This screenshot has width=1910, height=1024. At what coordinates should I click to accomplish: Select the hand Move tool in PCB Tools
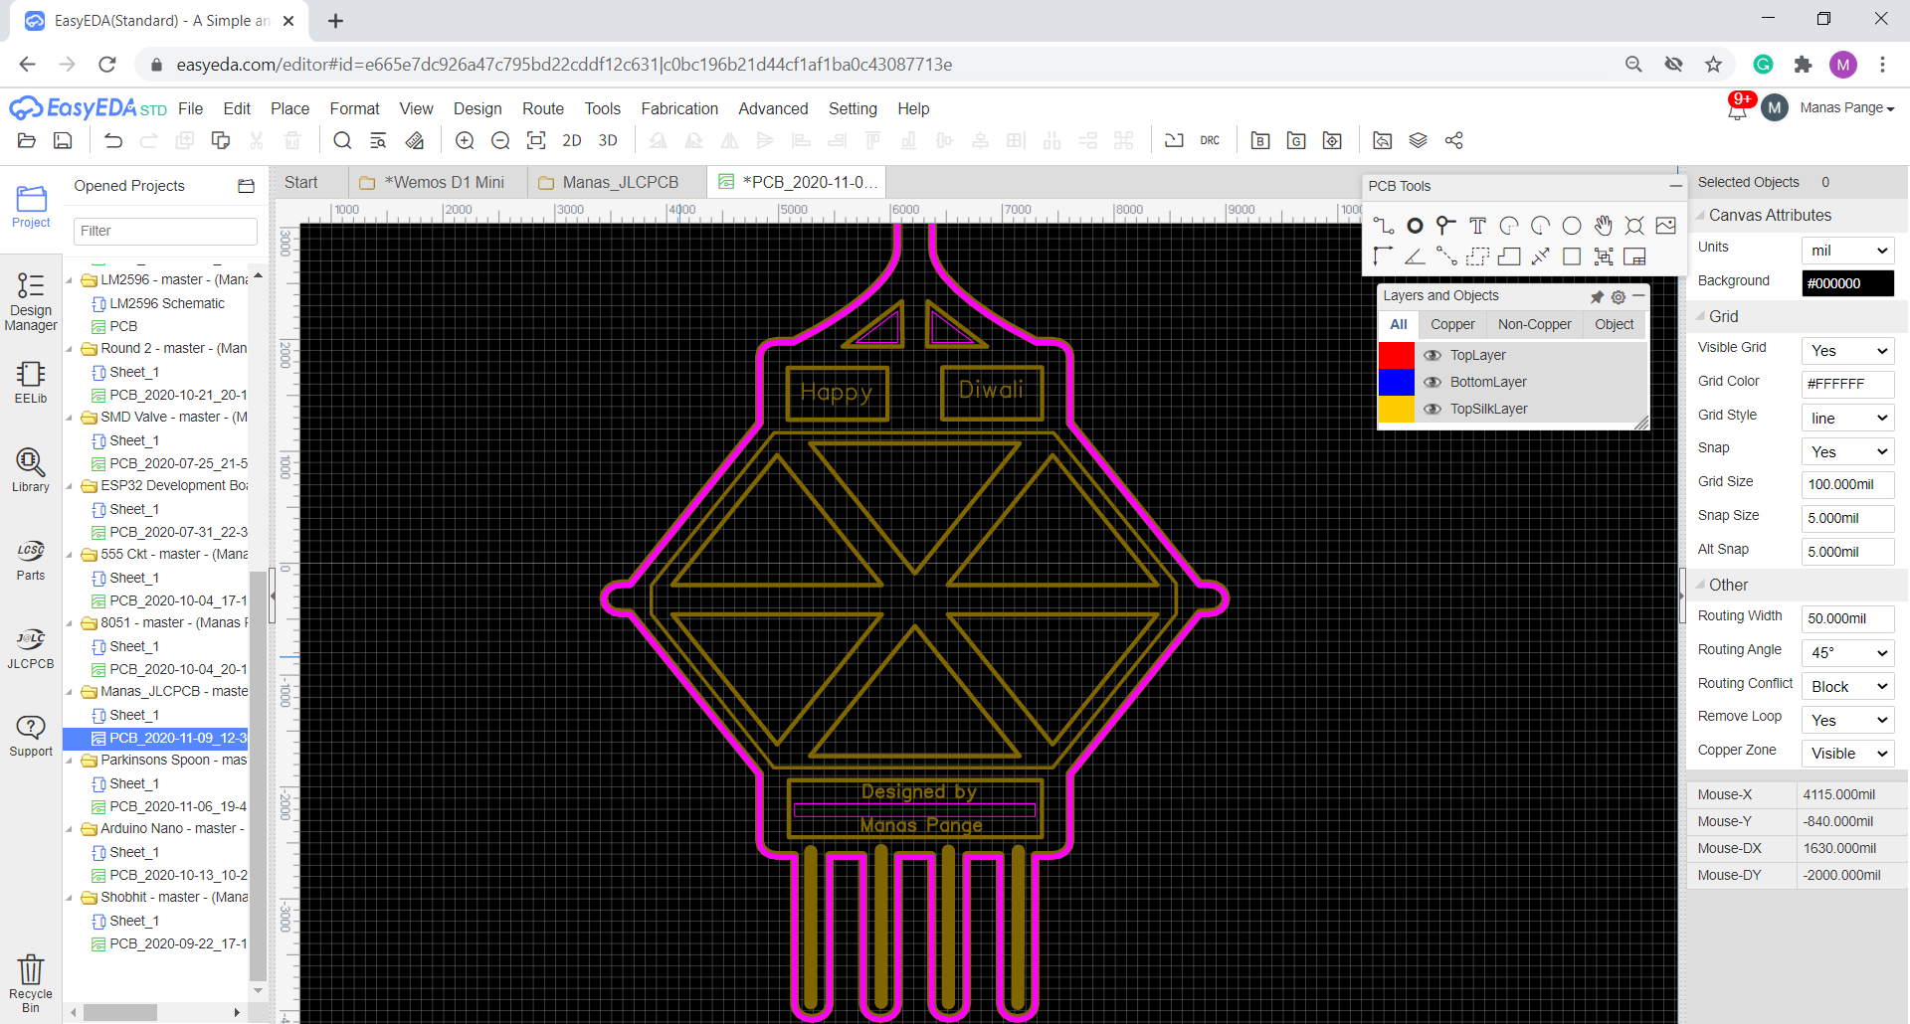point(1603,226)
